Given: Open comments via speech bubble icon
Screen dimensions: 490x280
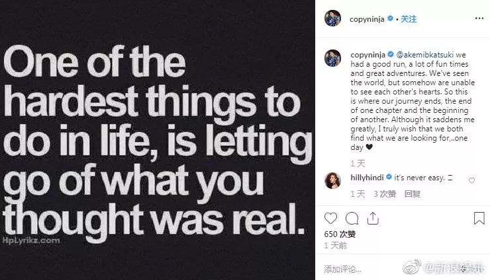Looking at the screenshot, I should click(352, 218).
